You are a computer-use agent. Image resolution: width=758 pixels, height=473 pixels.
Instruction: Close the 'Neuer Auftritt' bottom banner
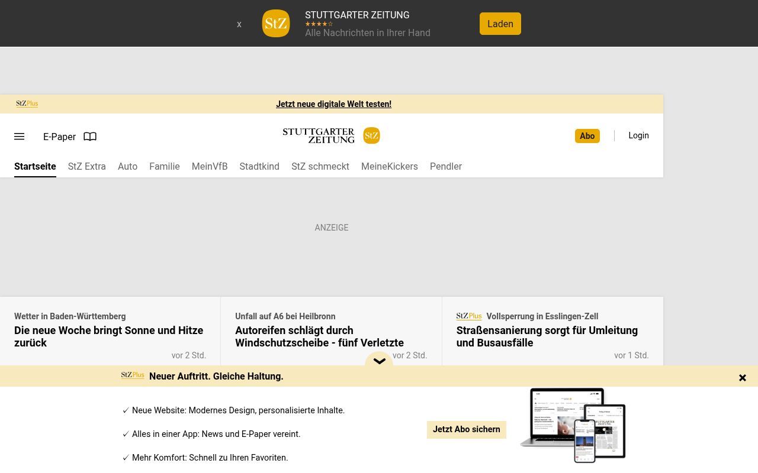pyautogui.click(x=743, y=378)
